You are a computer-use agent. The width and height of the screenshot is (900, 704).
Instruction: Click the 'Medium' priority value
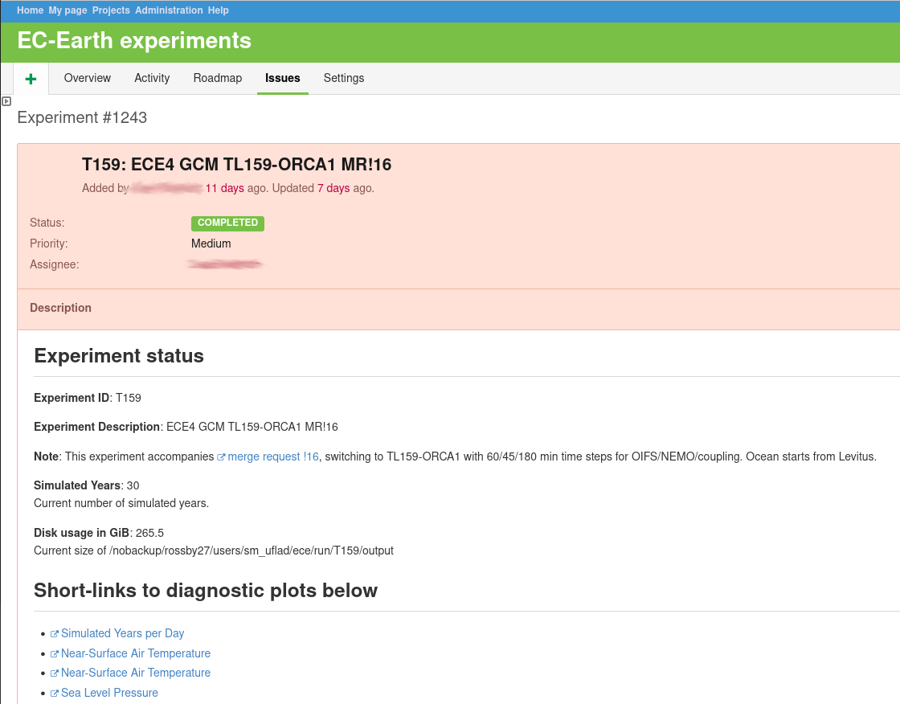pos(211,244)
